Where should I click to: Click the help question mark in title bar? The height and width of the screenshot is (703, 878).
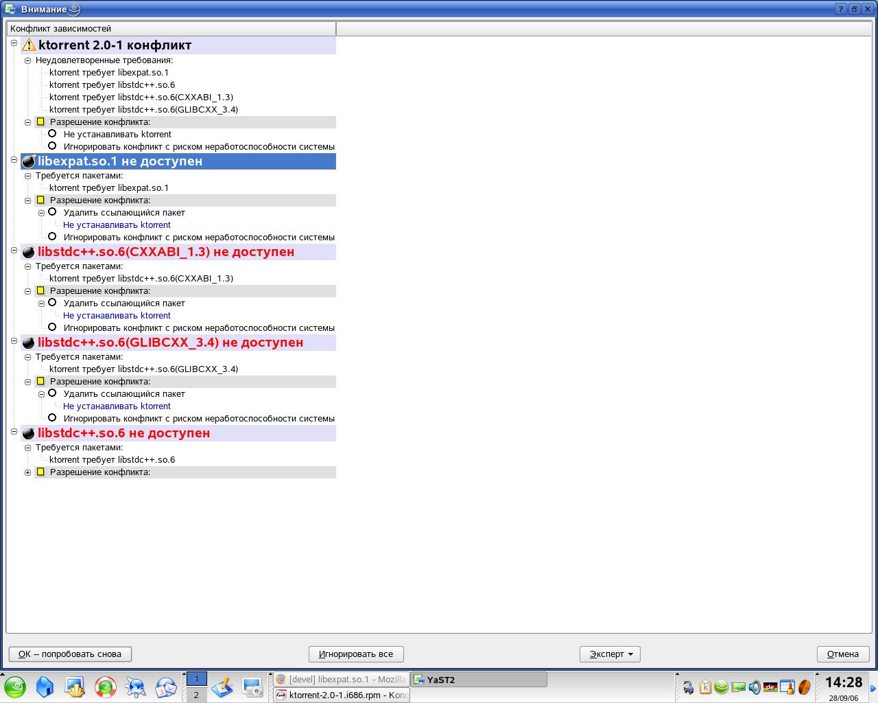[x=841, y=9]
